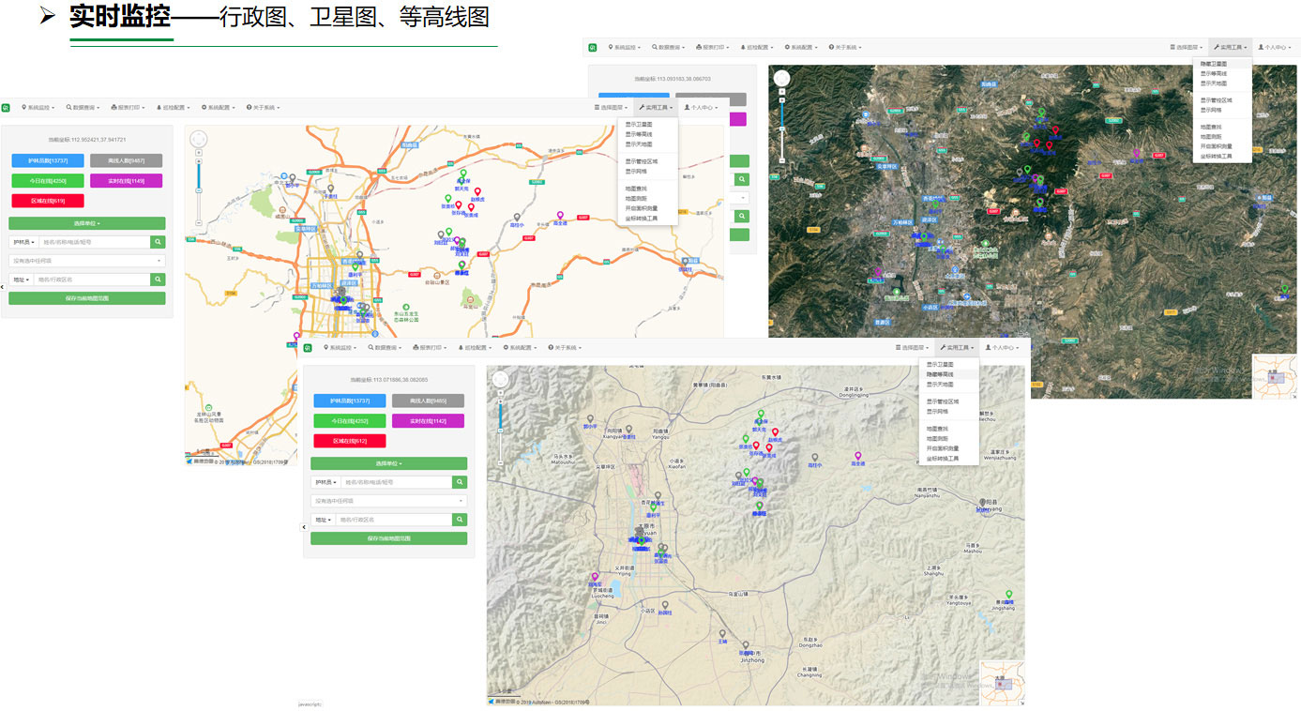Image resolution: width=1301 pixels, height=711 pixels.
Task: Open 关于系统 menu in satellite map window
Action: coord(844,47)
